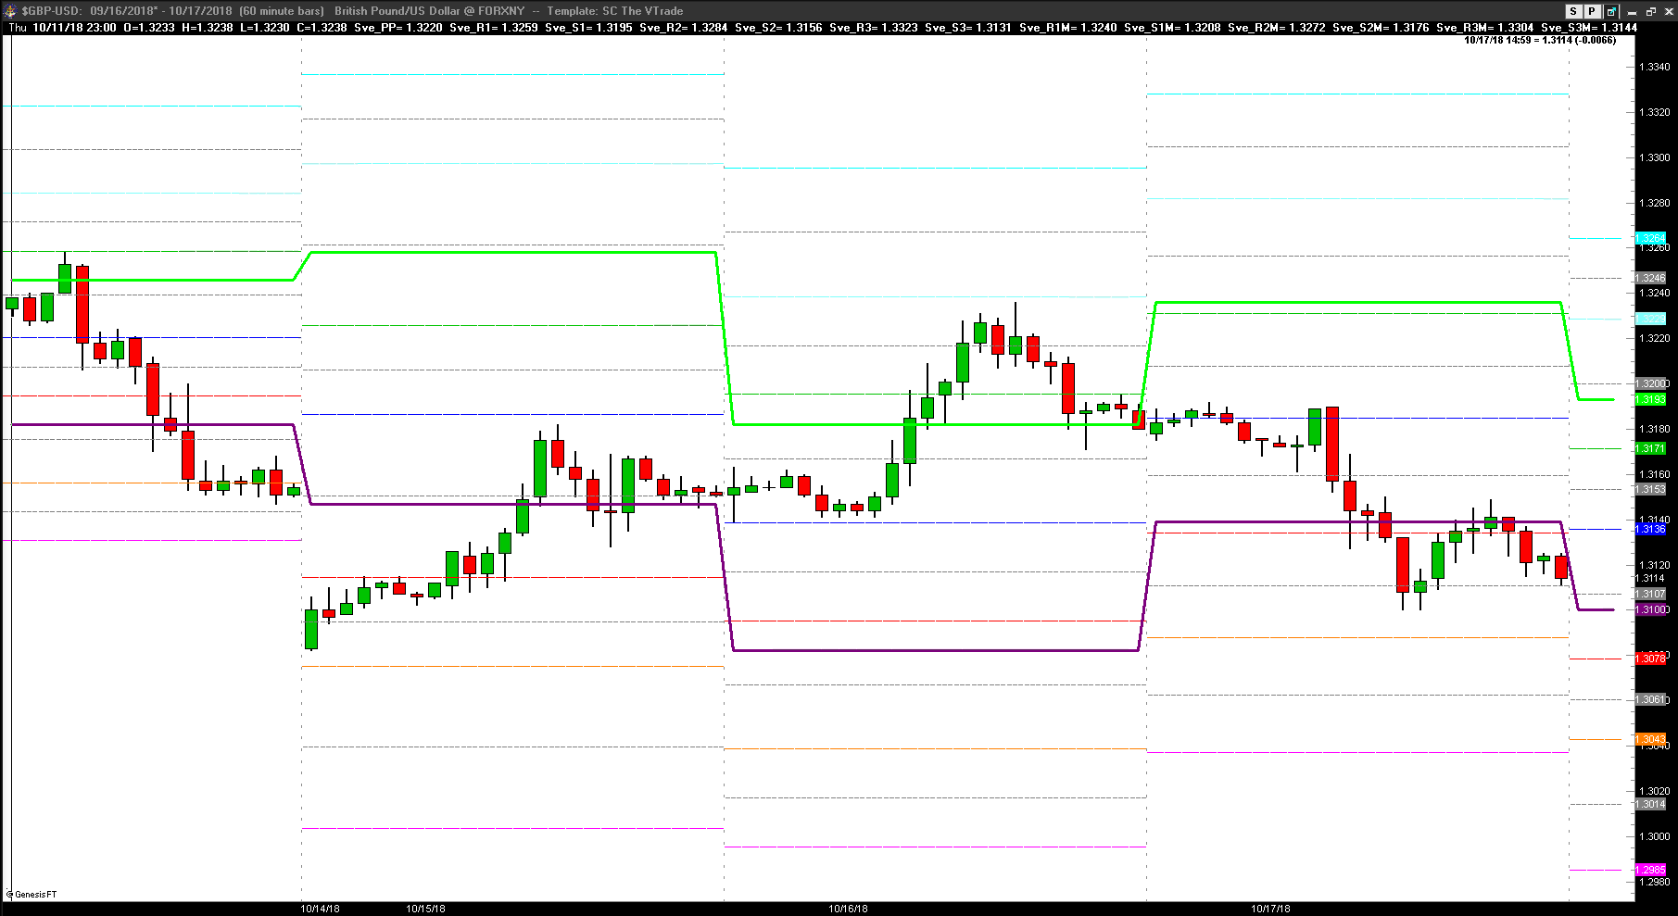Click the 10/15/18 date label
This screenshot has width=1678, height=916.
[426, 909]
